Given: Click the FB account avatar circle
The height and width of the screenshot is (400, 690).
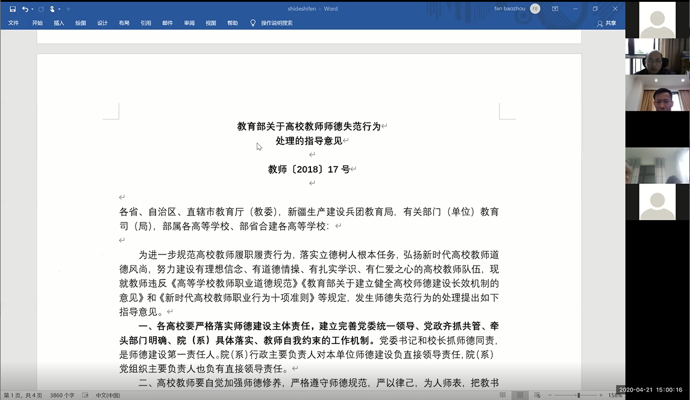Looking at the screenshot, I should [535, 8].
